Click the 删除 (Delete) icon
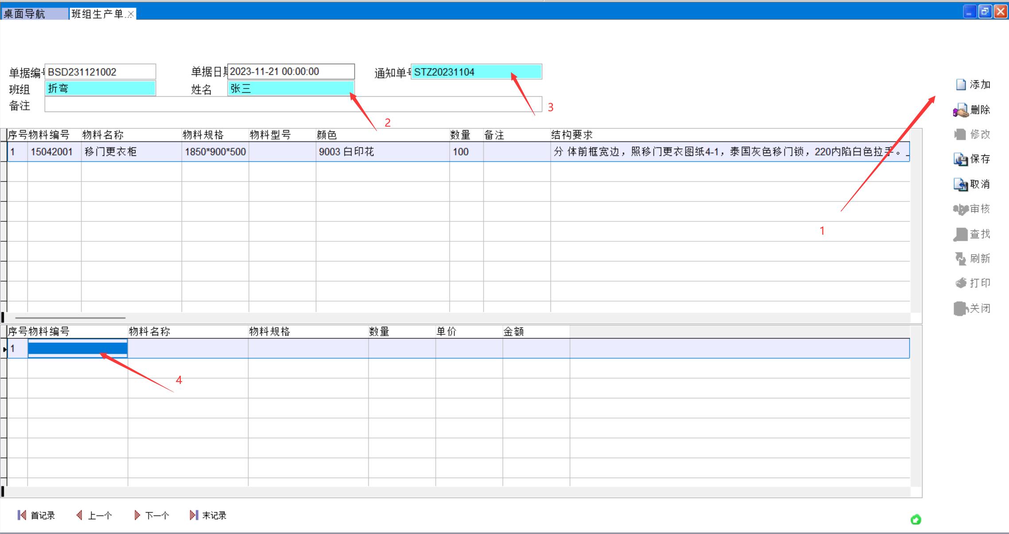 960,110
